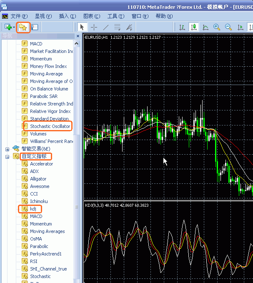This screenshot has width=253, height=283.
Task: Open New Chart dropdown arrow
Action: (14, 27)
